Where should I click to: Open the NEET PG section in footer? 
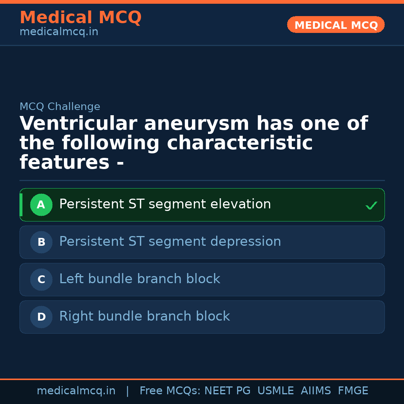pos(227,391)
